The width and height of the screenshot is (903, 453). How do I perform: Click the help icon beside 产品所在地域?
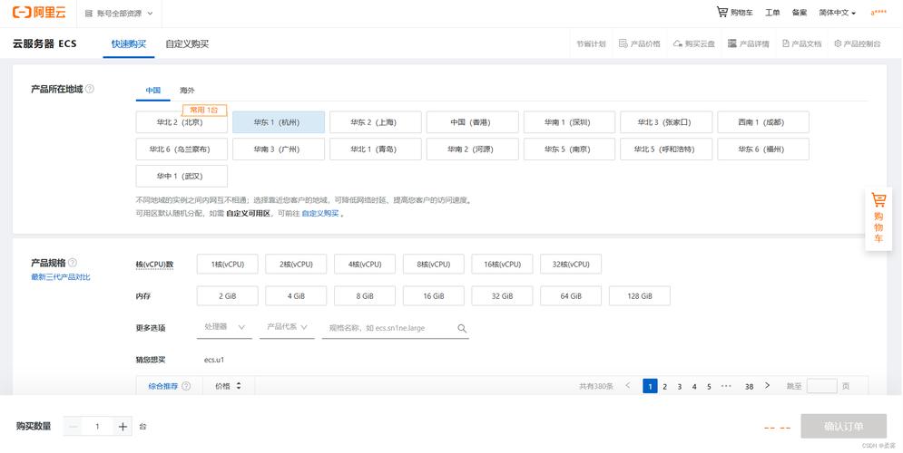coord(90,89)
